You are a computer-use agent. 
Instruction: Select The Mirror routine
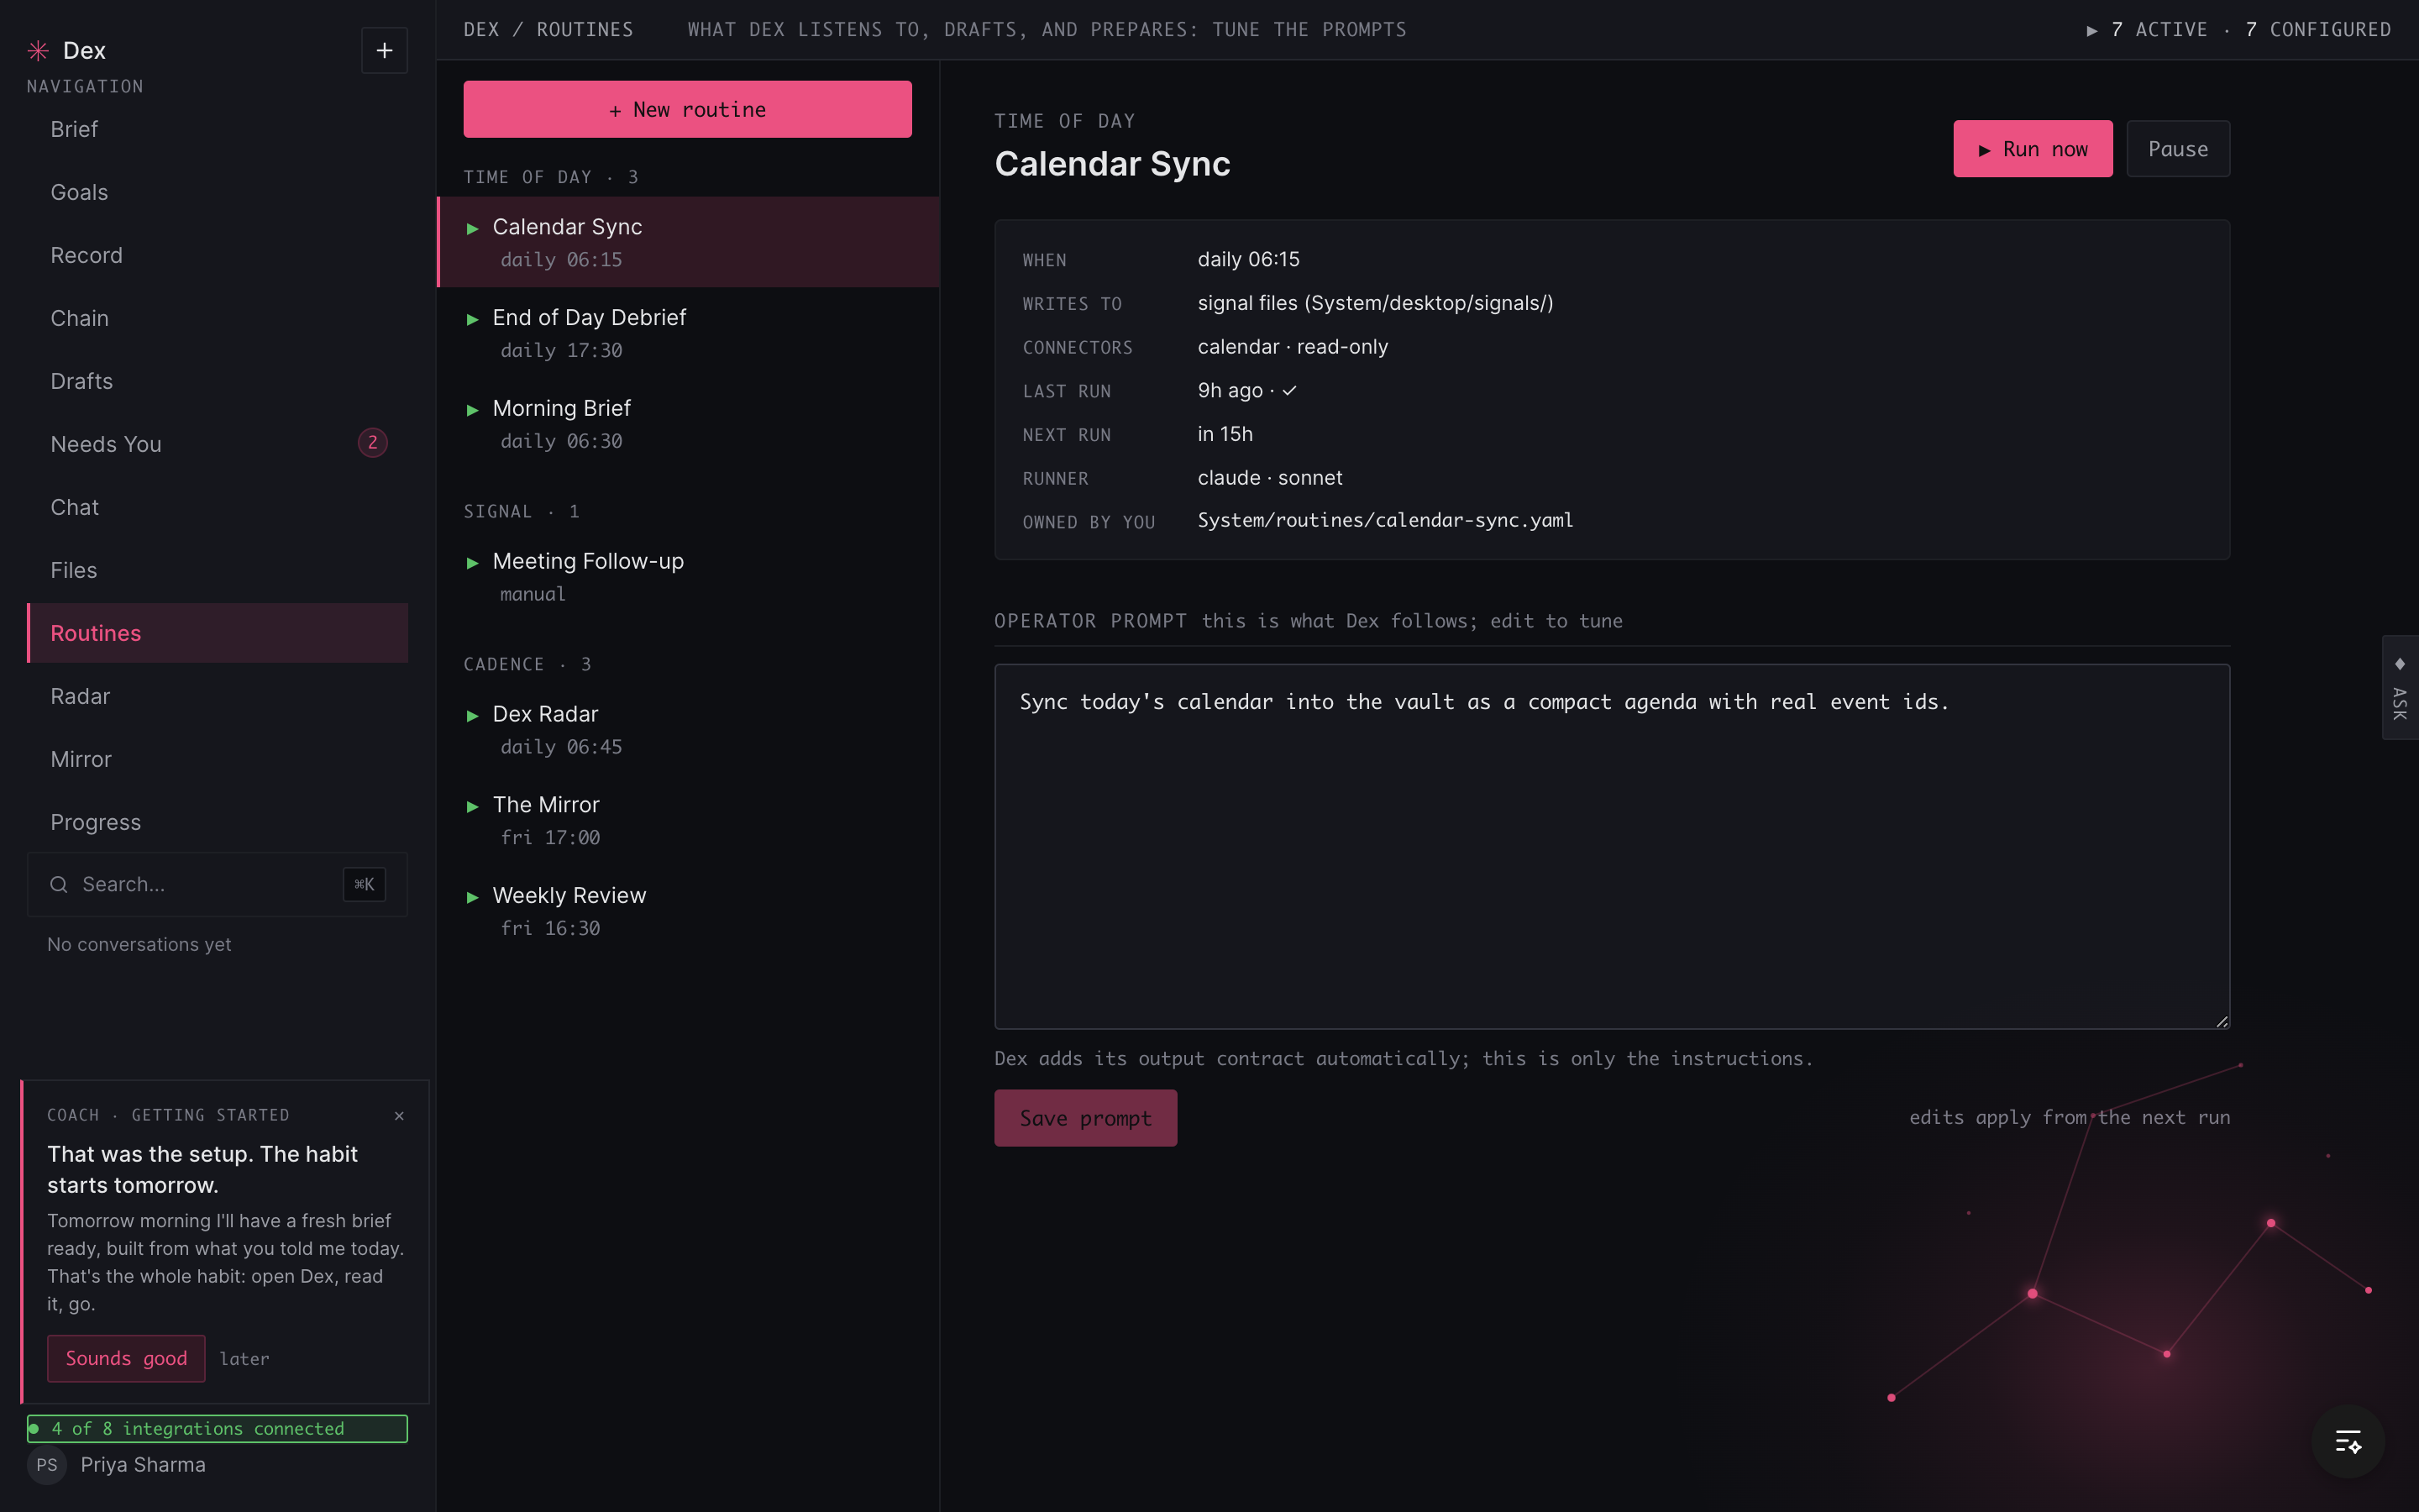click(689, 821)
